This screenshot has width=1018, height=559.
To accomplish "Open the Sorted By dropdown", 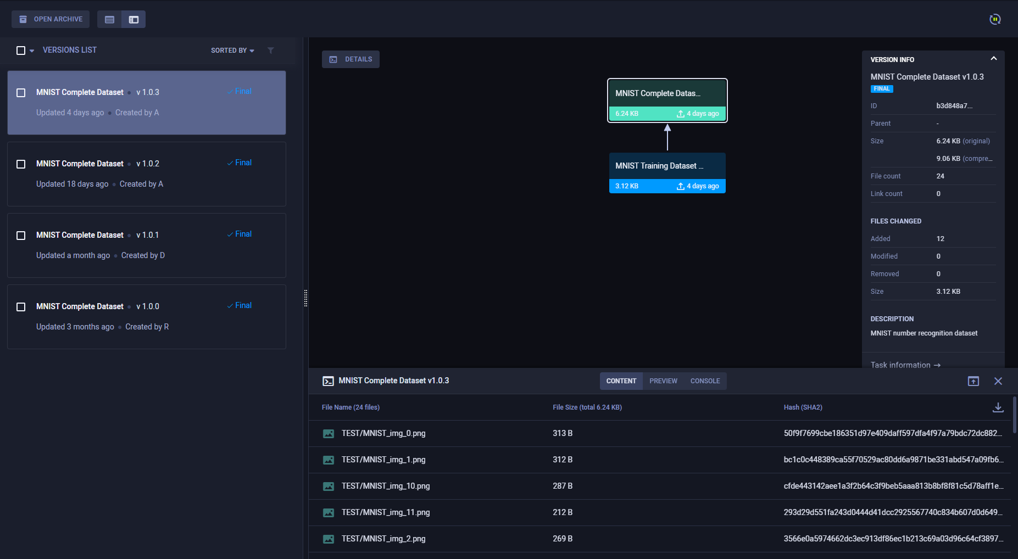I will point(232,51).
